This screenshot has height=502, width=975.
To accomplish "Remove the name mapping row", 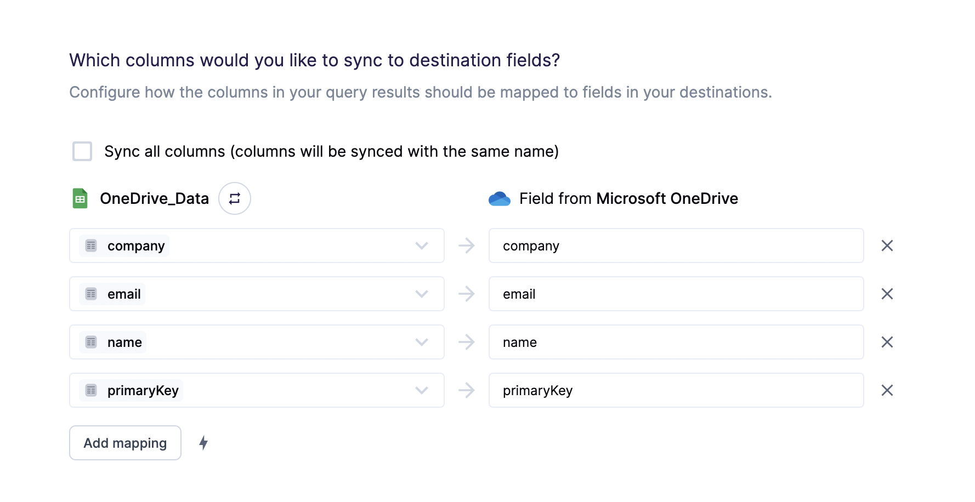I will coord(887,342).
